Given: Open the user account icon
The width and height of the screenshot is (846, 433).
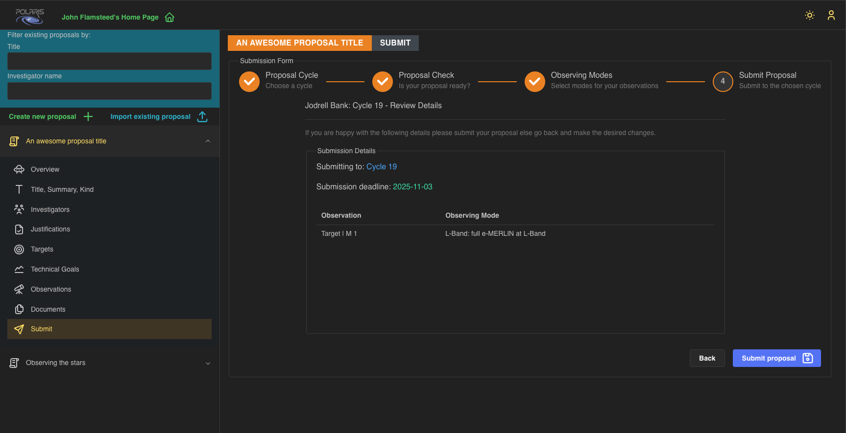Looking at the screenshot, I should coord(831,15).
